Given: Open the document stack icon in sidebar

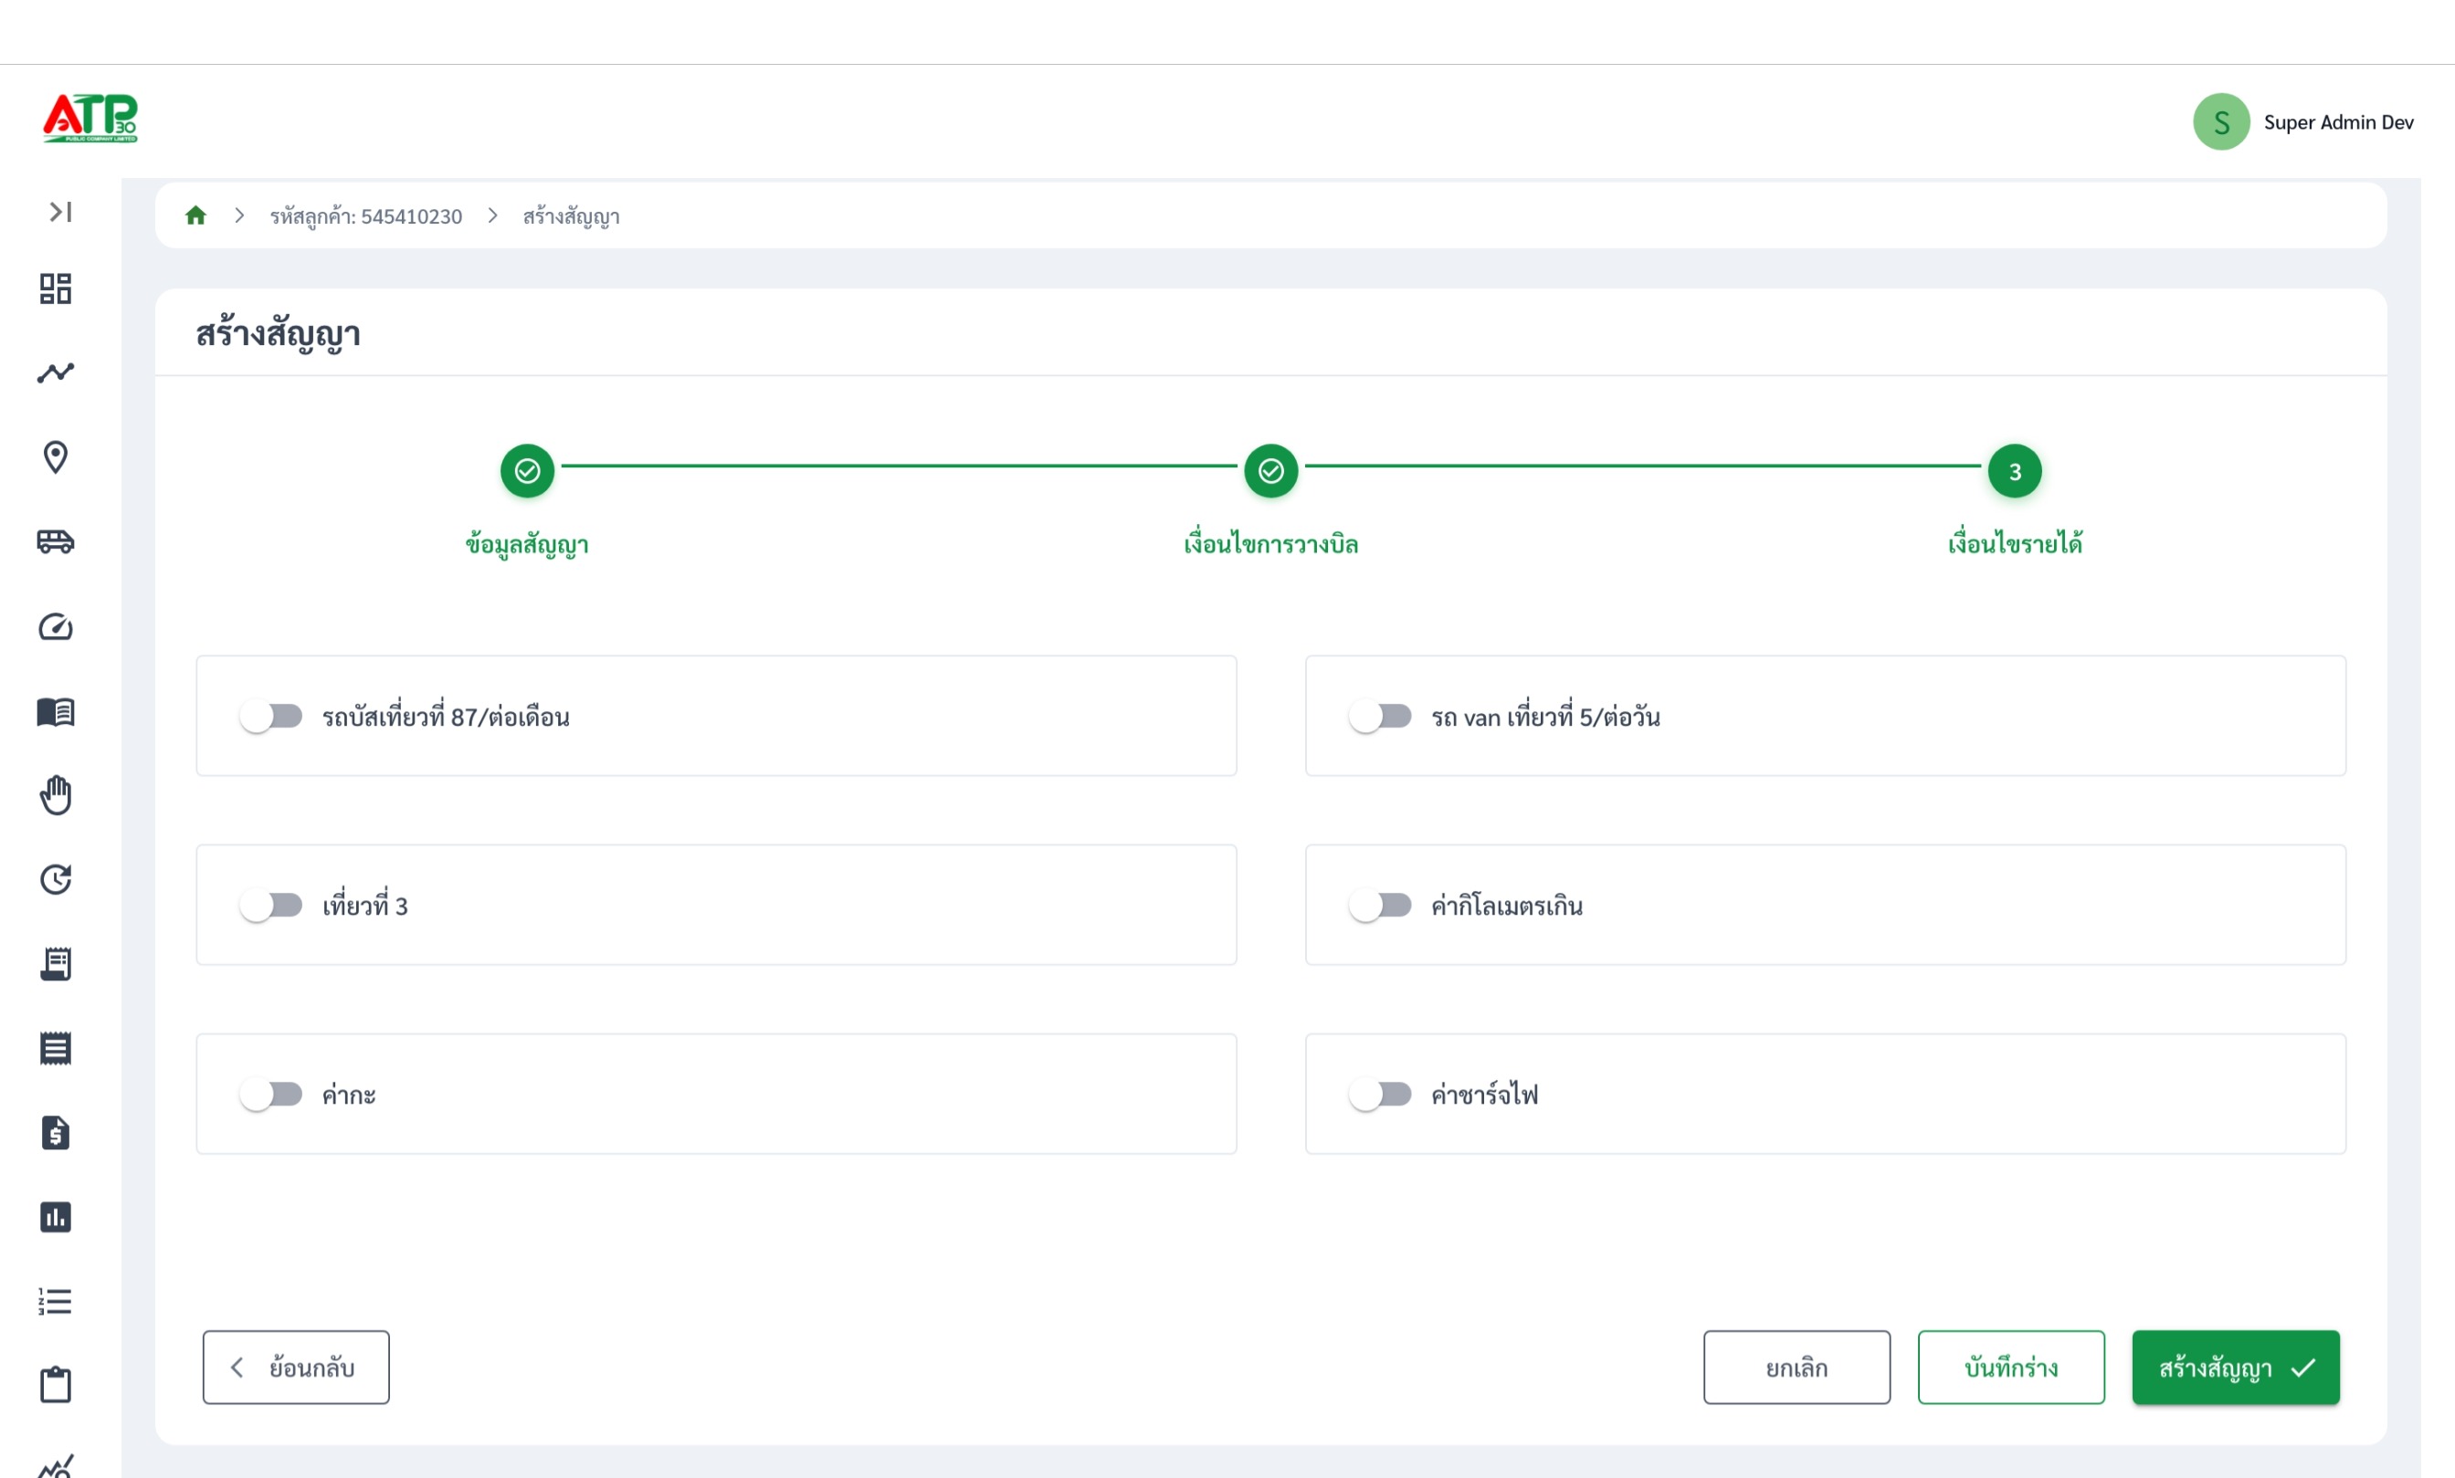Looking at the screenshot, I should point(56,964).
